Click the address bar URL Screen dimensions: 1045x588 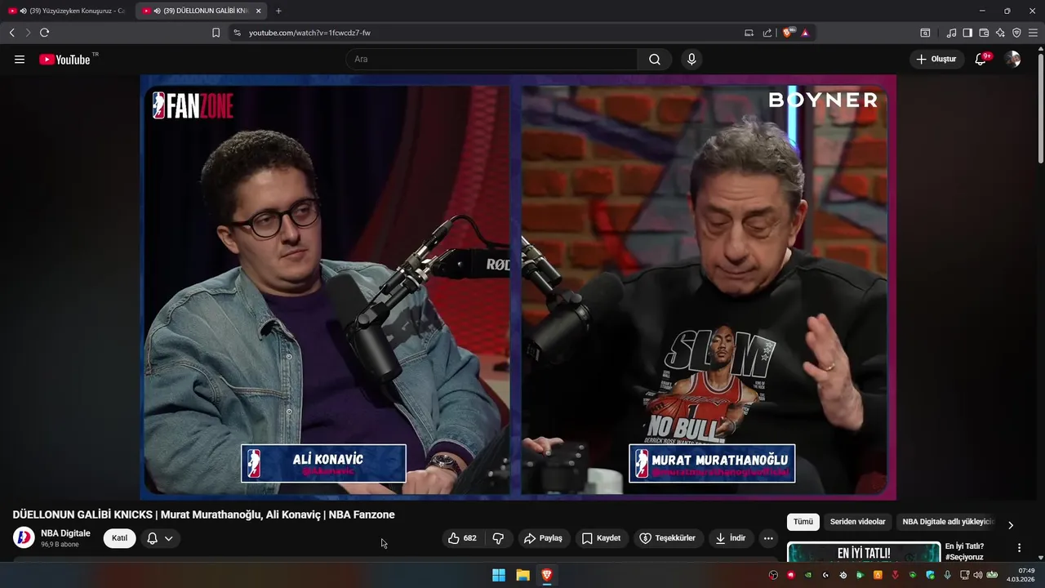point(309,33)
